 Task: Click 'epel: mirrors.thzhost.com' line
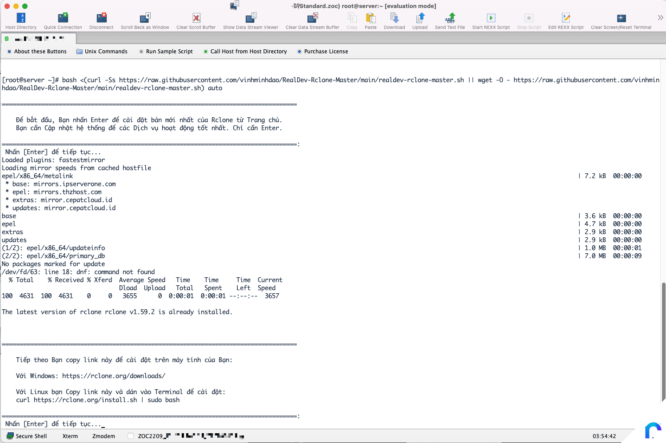(53, 192)
